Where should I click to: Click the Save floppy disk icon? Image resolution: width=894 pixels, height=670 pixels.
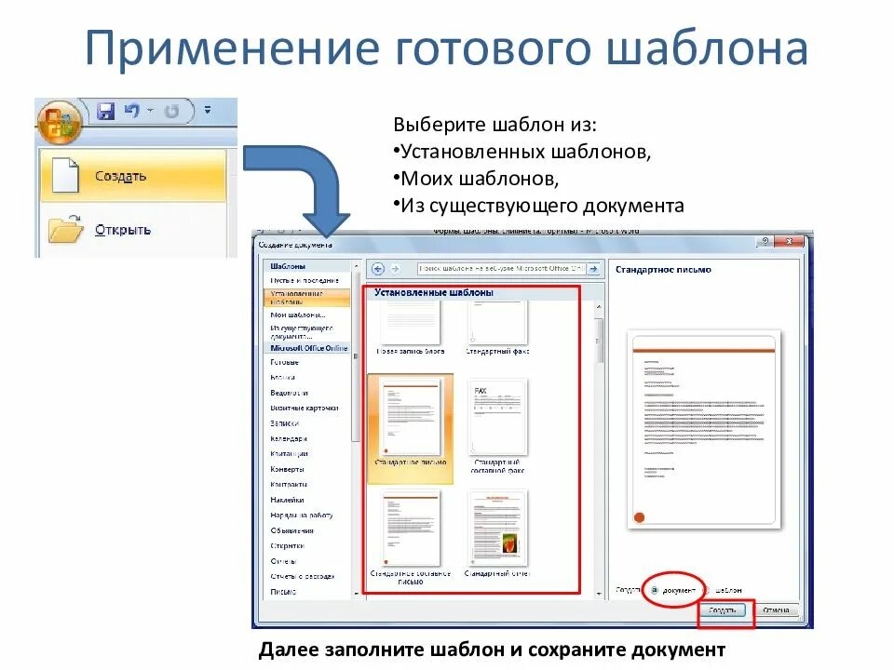click(106, 111)
